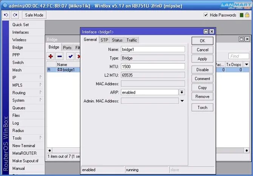Open the Wireless menu item
Viewport: 253px width, 176px height.
click(19, 40)
